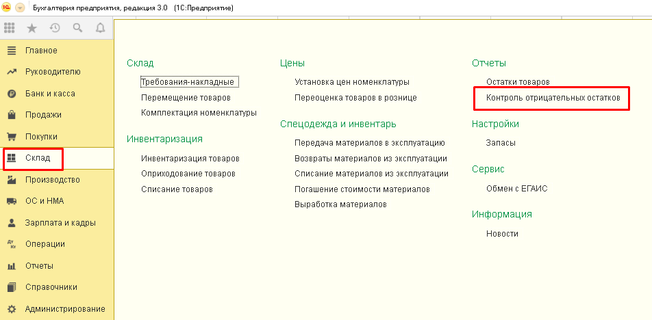Open Передача материалов в эксплуатацию

click(370, 143)
